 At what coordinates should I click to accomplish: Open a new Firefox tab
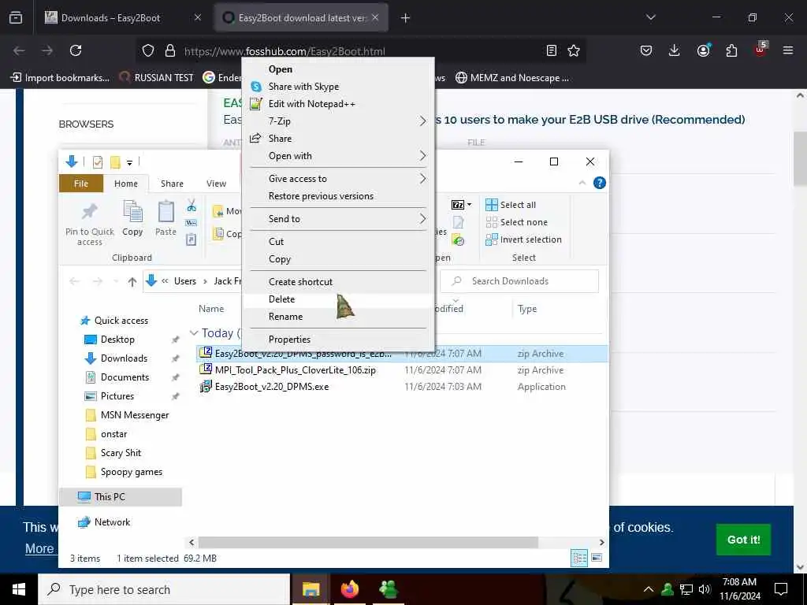pyautogui.click(x=406, y=18)
